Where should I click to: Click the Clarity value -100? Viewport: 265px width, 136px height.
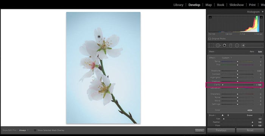coord(259,85)
